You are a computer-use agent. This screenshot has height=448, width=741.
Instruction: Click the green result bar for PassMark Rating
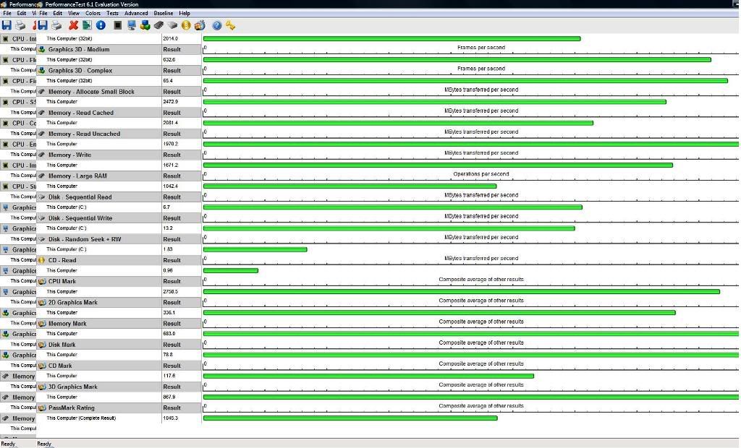click(350, 418)
